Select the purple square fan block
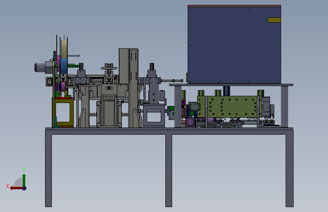328x212 pixels. pos(190,122)
